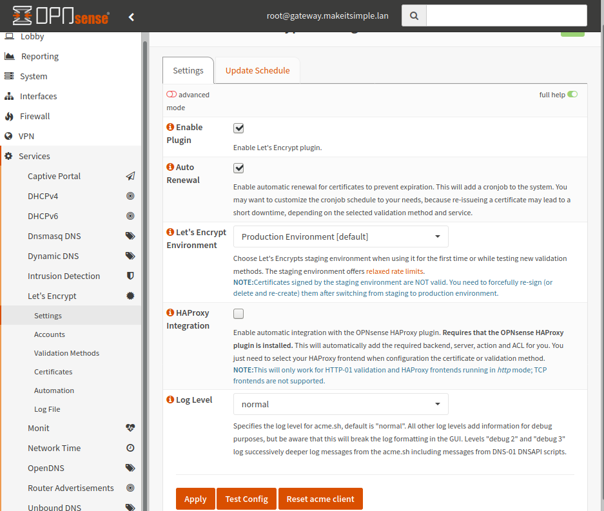Click the Intrusion Detection shield icon

130,276
